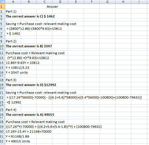The image size is (149, 145).
Task: Click cell 'The correct answer is A) 49015'
Action: 30,115
